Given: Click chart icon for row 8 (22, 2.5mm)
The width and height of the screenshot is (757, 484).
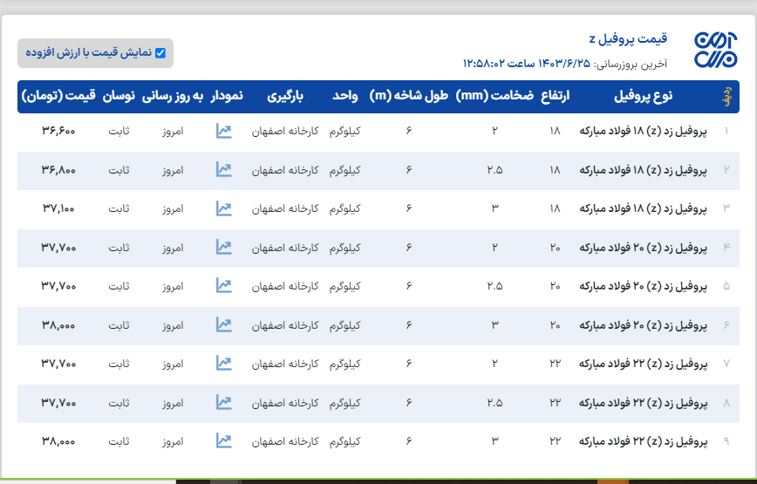Looking at the screenshot, I should tap(224, 403).
